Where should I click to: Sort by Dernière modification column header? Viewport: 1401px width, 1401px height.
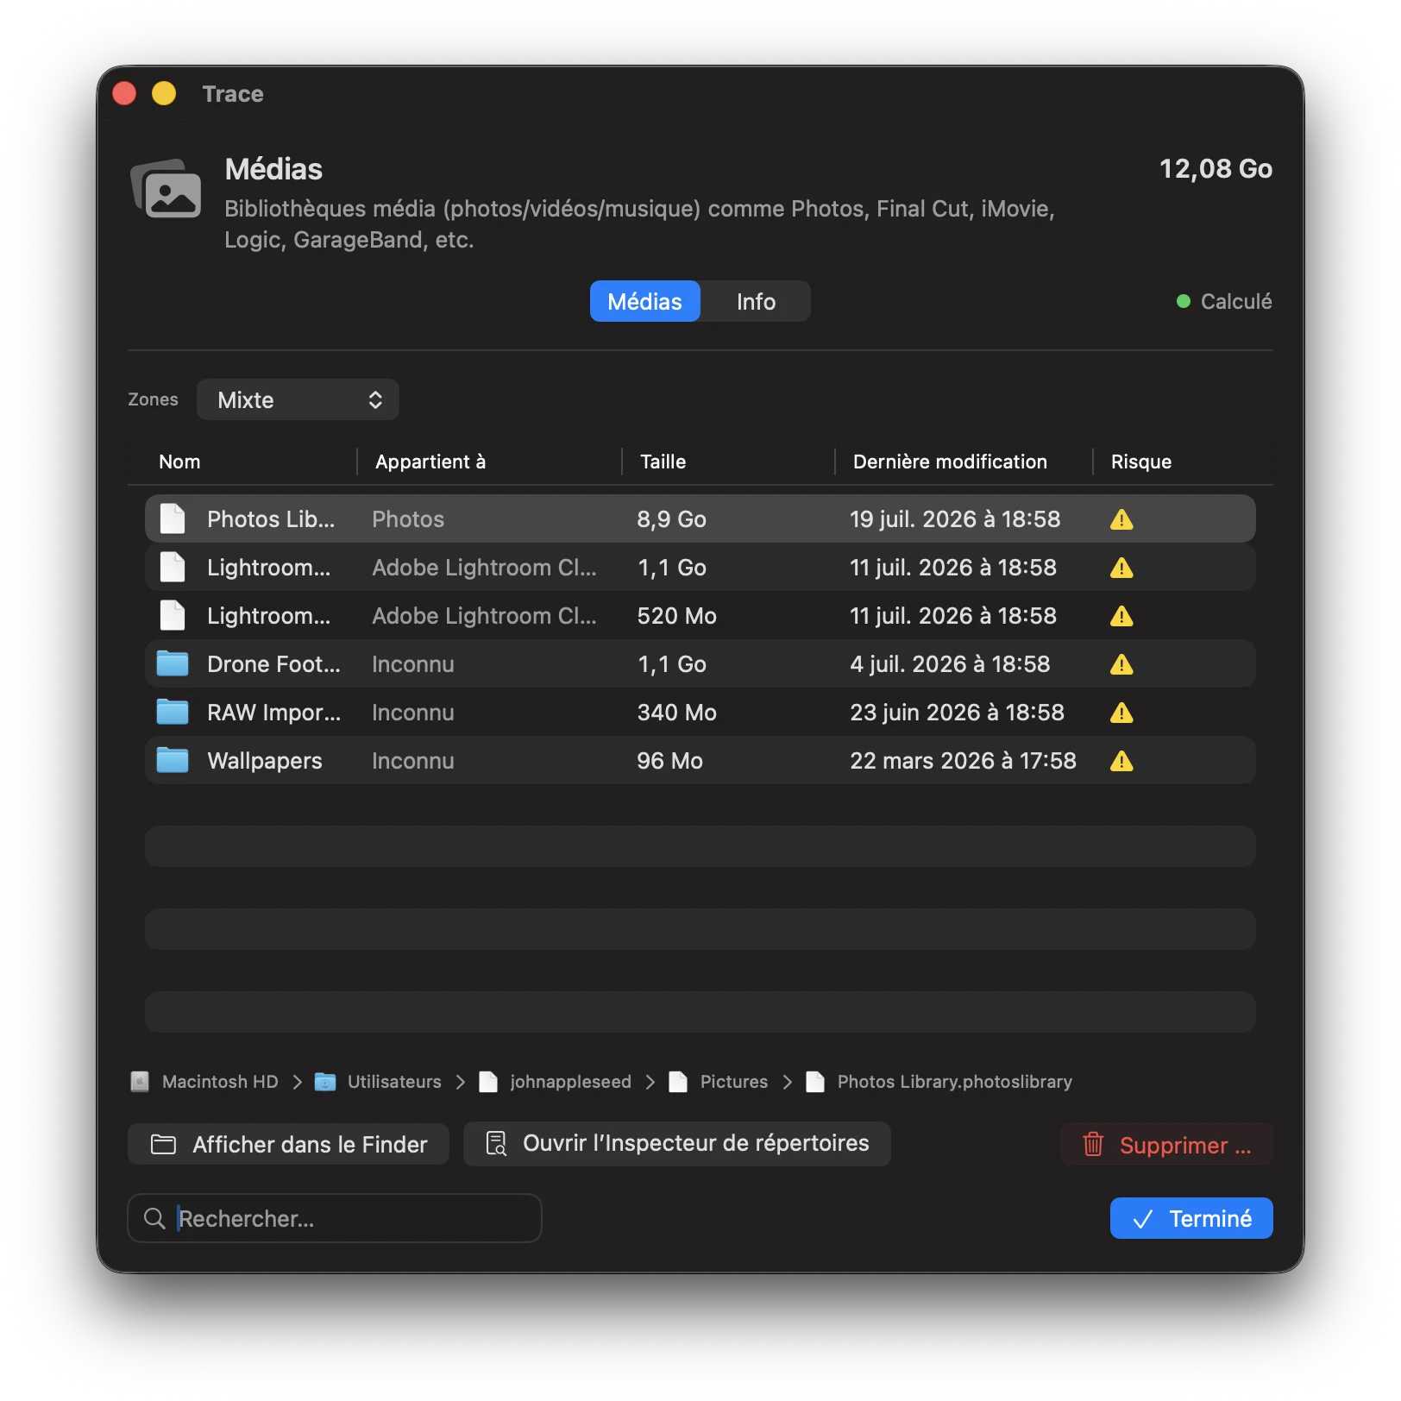(950, 462)
